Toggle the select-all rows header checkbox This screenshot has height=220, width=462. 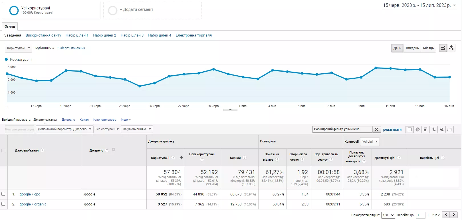[3, 151]
